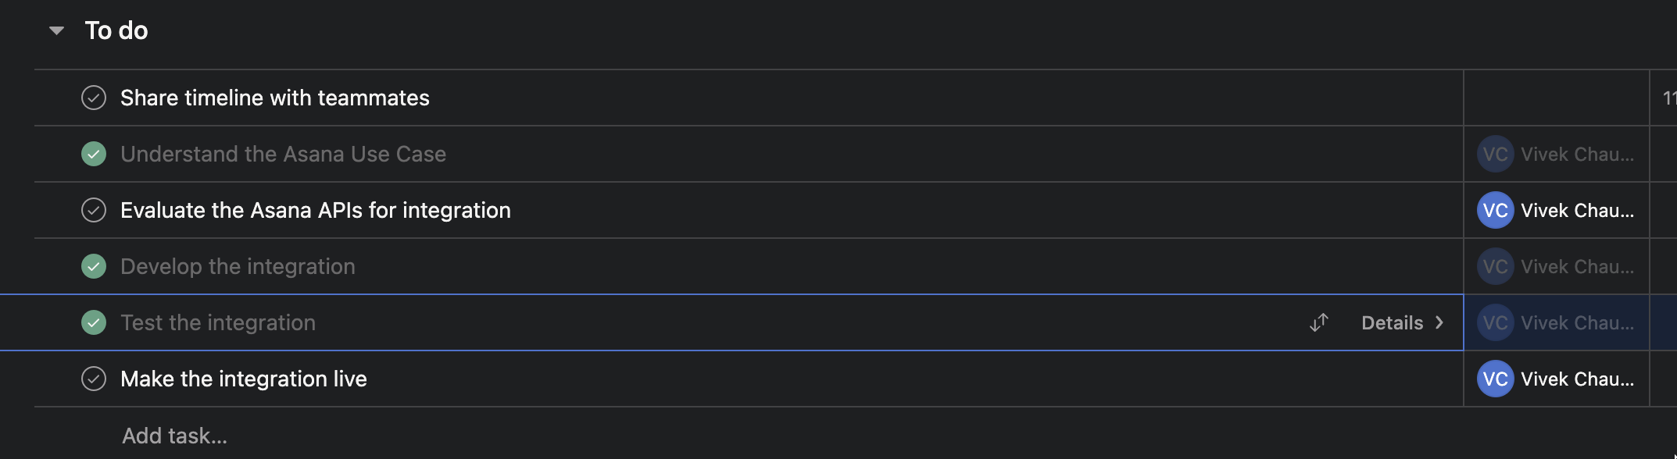Open the To do section title

coord(116,30)
